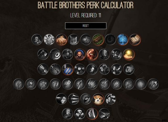
Task: Select the blue lungs perk icon
Action: tap(123, 40)
